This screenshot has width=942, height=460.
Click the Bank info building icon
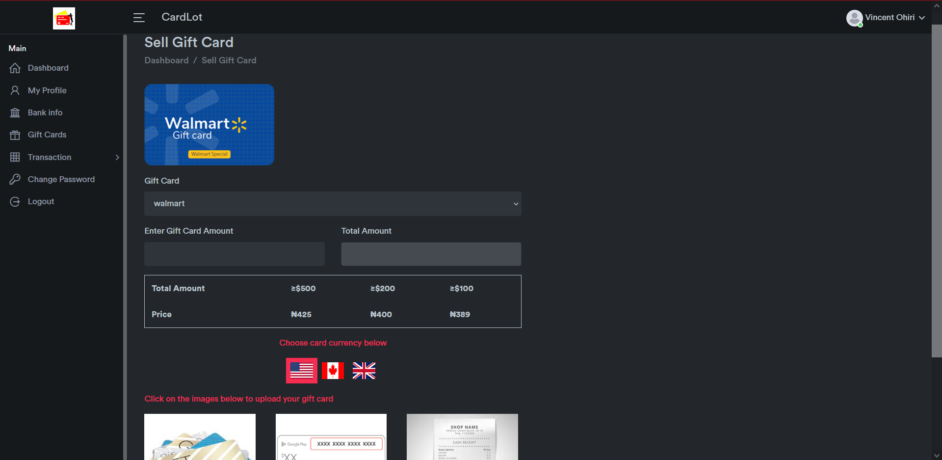coord(15,113)
